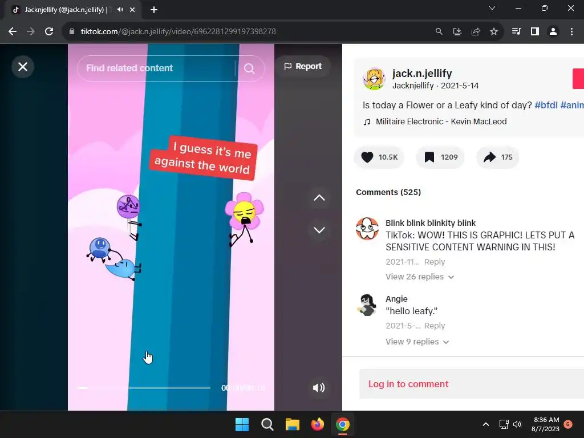The image size is (584, 438).
Task: Report this video
Action: tap(303, 66)
